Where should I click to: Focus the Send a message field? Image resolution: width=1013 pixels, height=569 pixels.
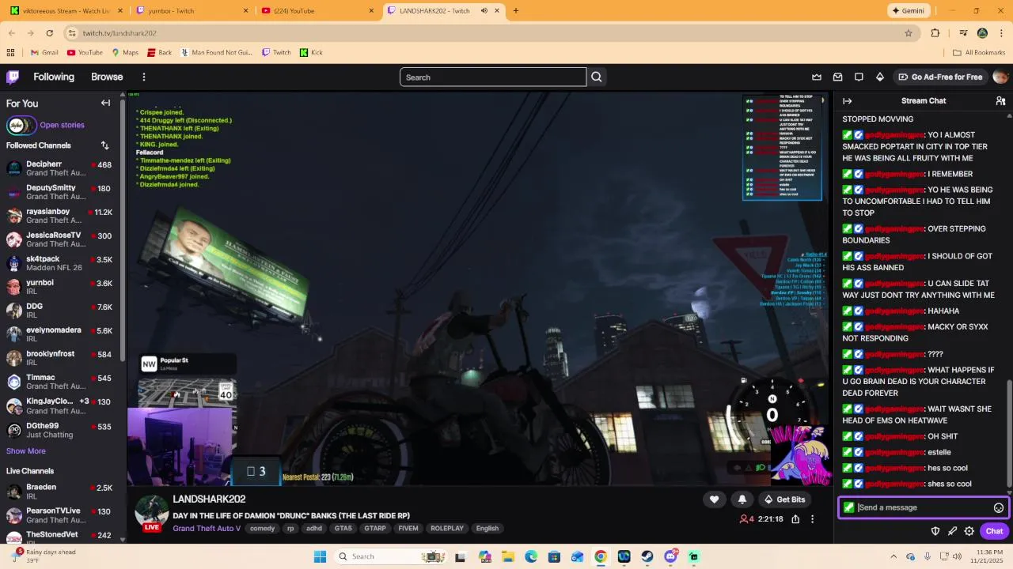[923, 507]
